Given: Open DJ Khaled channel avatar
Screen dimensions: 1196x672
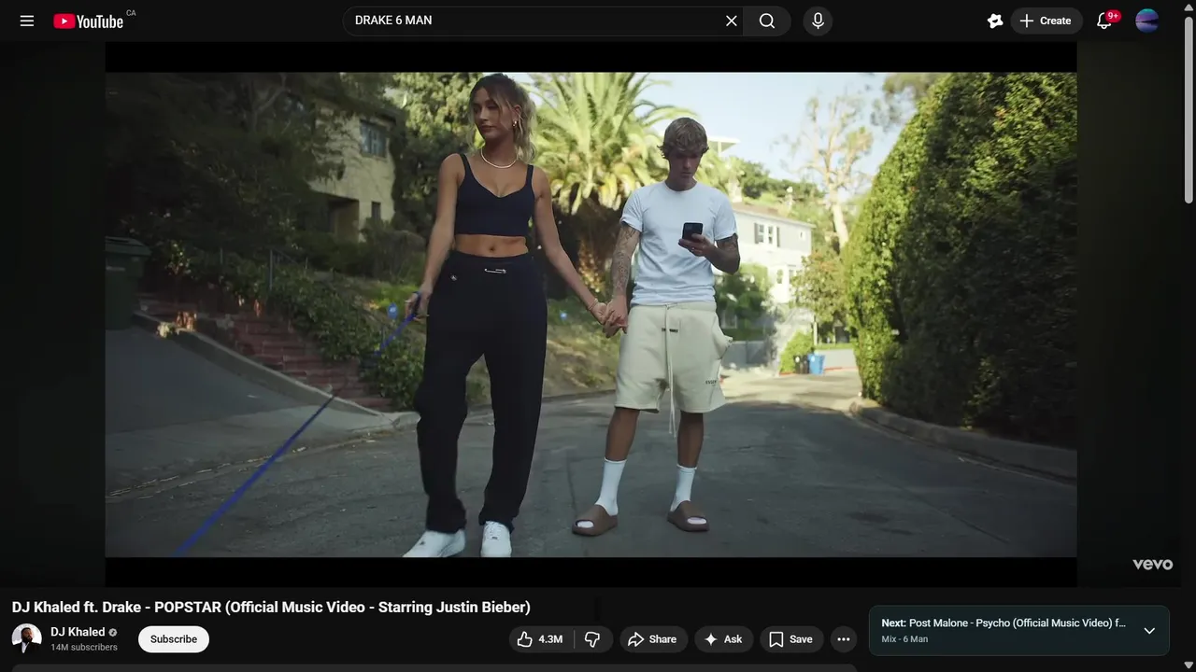Looking at the screenshot, I should point(27,638).
